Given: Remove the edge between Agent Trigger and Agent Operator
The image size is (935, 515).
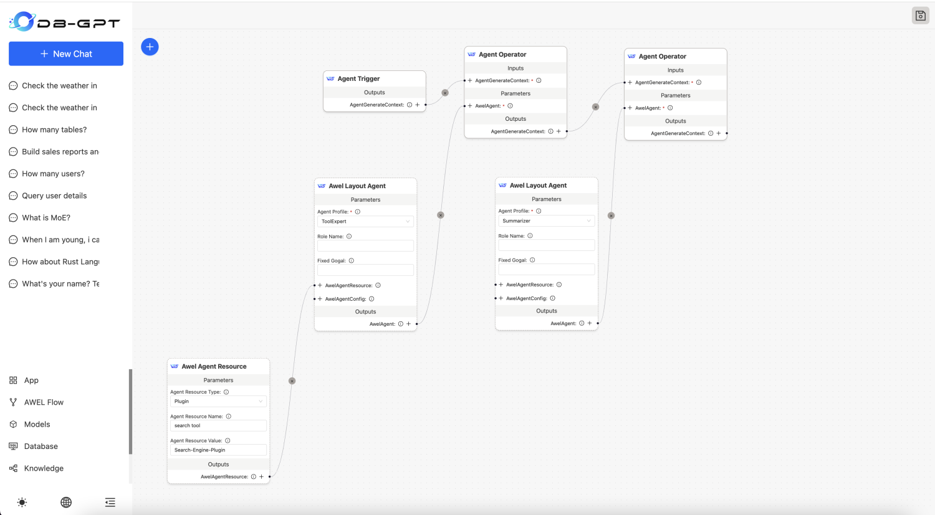Looking at the screenshot, I should coord(444,92).
